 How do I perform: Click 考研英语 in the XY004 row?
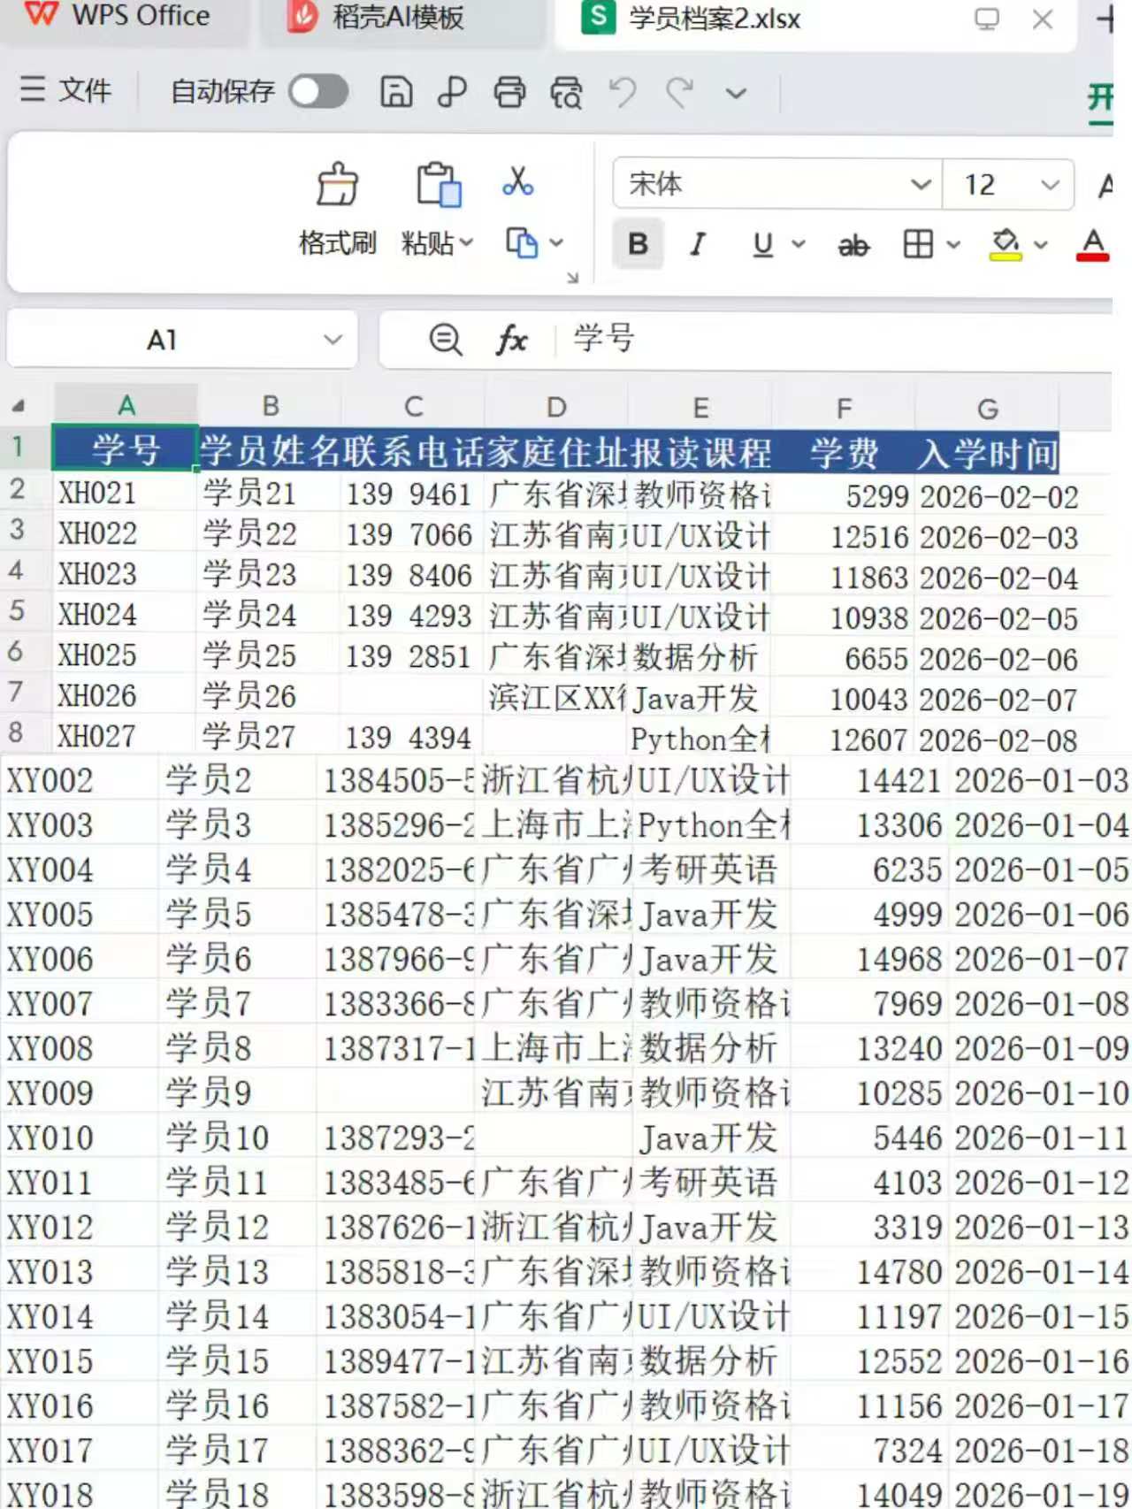click(x=711, y=869)
